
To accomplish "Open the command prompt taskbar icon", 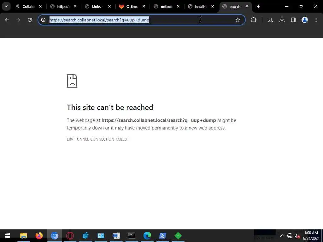I will click(x=132, y=236).
